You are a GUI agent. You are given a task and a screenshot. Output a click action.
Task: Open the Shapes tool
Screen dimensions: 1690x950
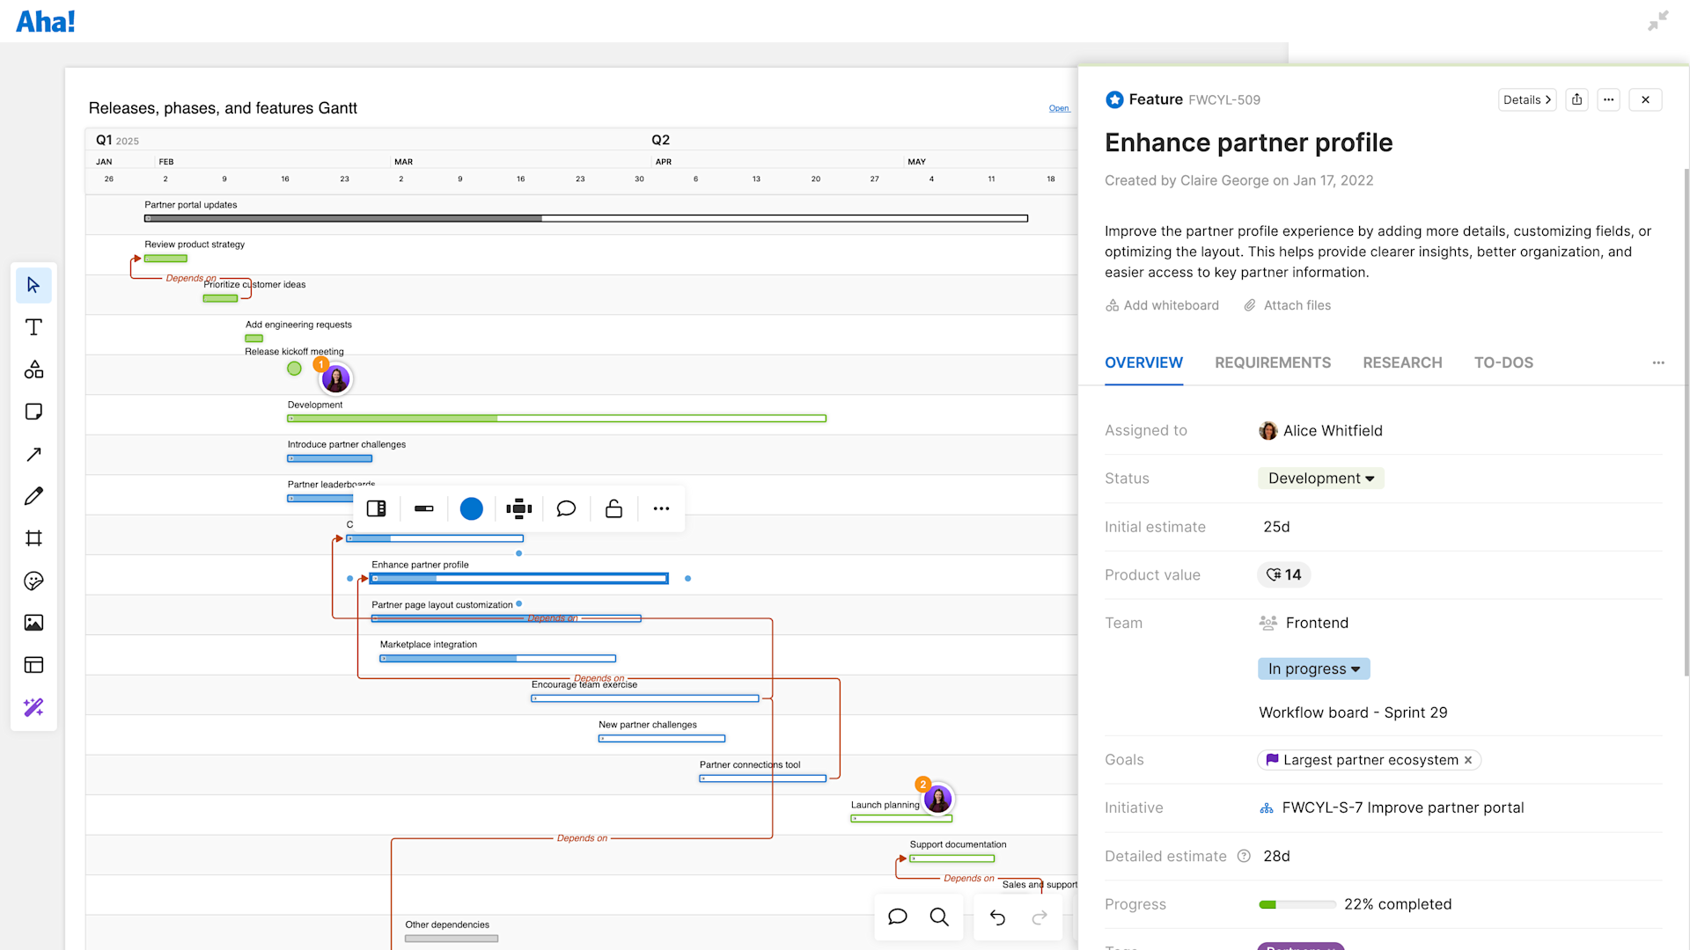click(33, 369)
